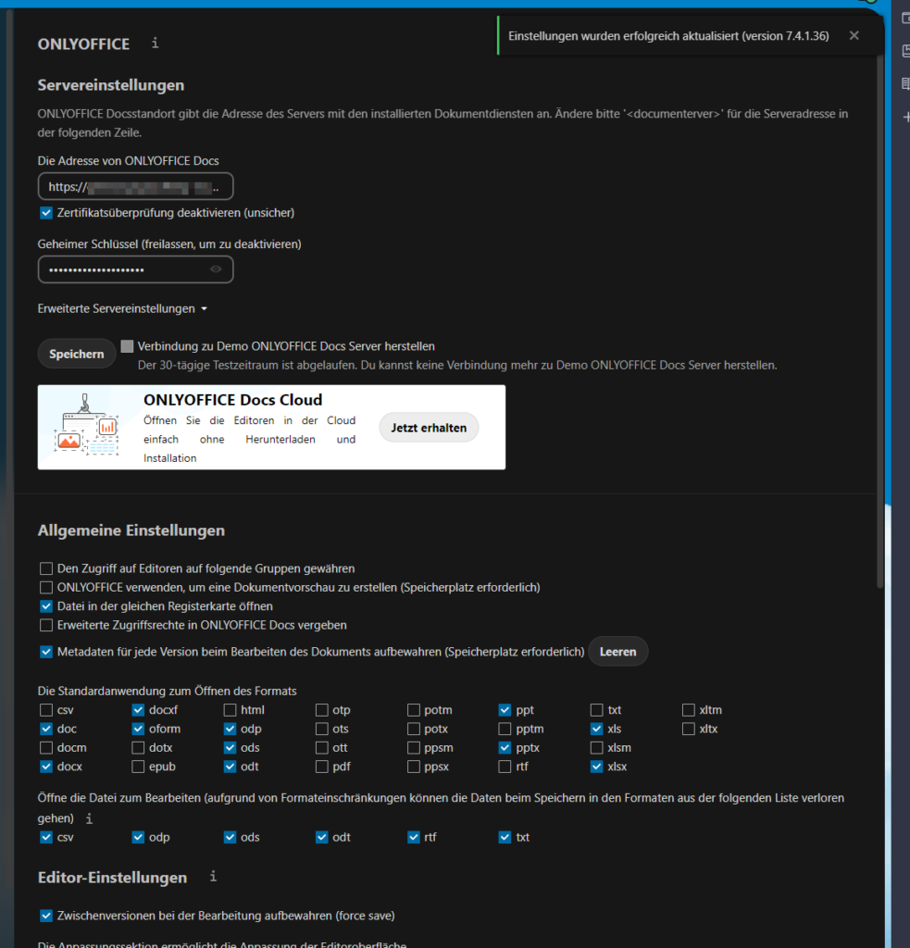The image size is (910, 948).
Task: Click the ONLYOFFICE info icon
Action: tap(156, 43)
